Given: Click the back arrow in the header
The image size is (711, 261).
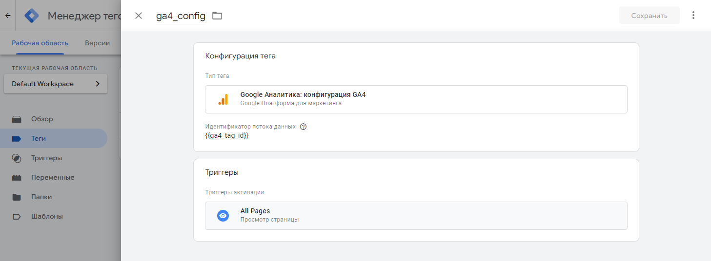Looking at the screenshot, I should click(x=8, y=16).
